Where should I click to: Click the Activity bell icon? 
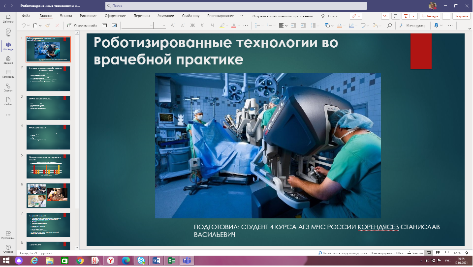[8, 18]
